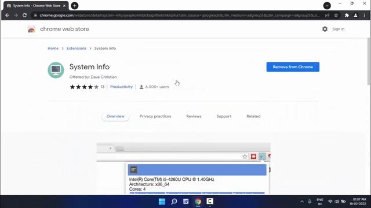Open the Word app on the taskbar
The image size is (371, 208).
pos(186,202)
